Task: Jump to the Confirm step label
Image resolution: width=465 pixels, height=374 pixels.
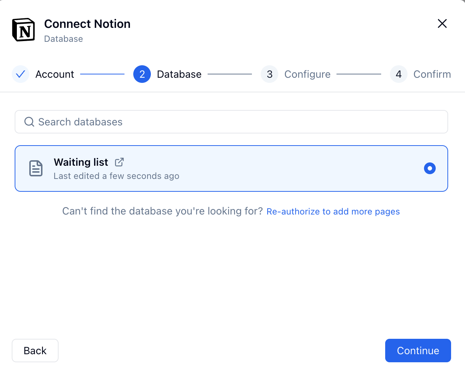Action: pos(432,74)
